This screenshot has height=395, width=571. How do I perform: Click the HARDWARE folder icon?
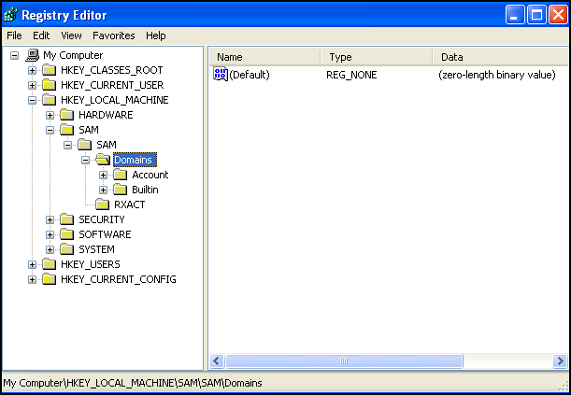67,115
